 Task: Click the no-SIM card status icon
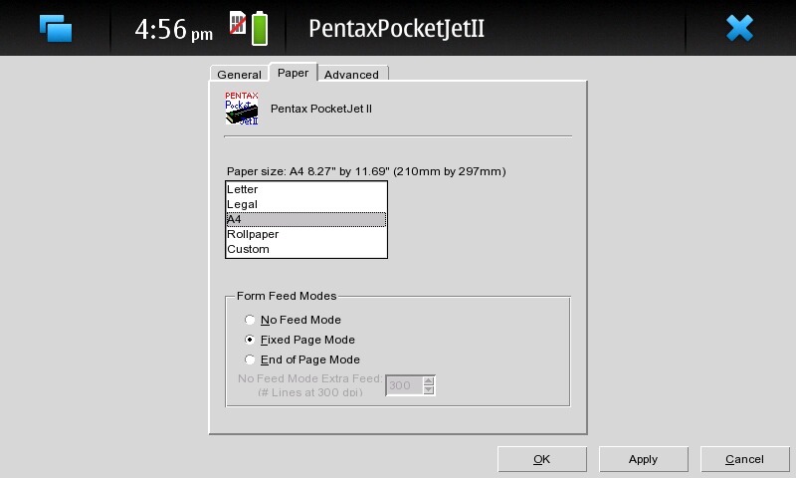[238, 23]
